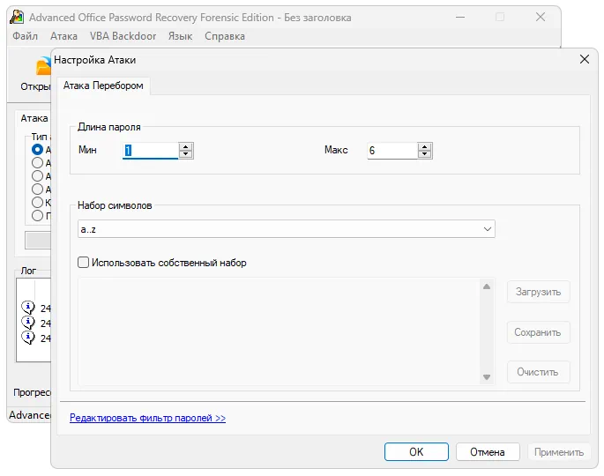This screenshot has height=476, width=604.
Task: Select the Атака Перебором tab
Action: pyautogui.click(x=103, y=86)
